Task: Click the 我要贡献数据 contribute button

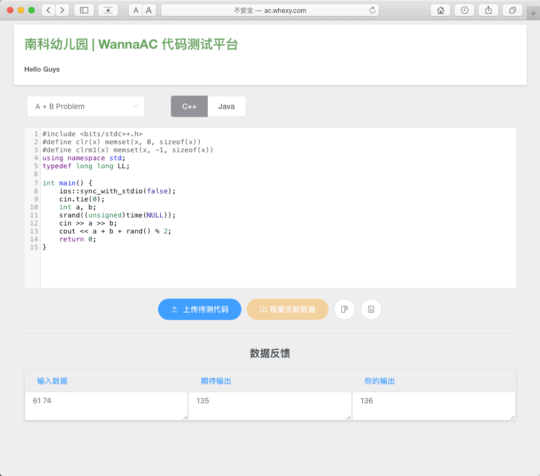Action: coord(287,309)
